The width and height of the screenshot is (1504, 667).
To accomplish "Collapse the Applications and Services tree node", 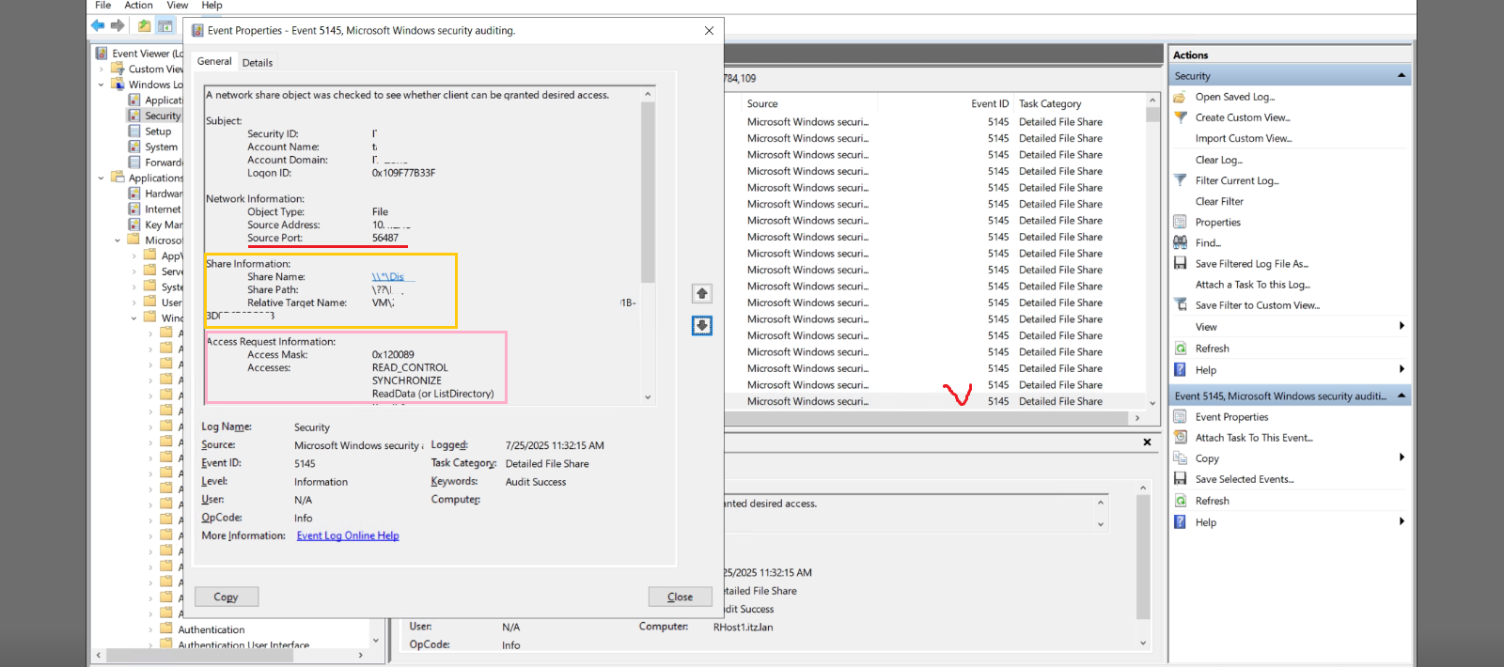I will [x=102, y=178].
